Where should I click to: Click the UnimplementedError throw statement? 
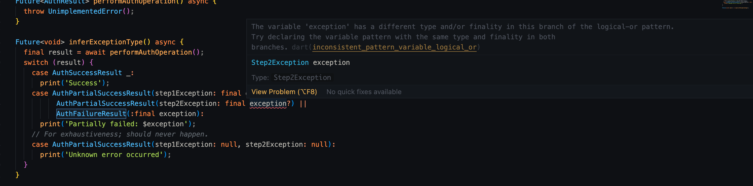(79, 11)
